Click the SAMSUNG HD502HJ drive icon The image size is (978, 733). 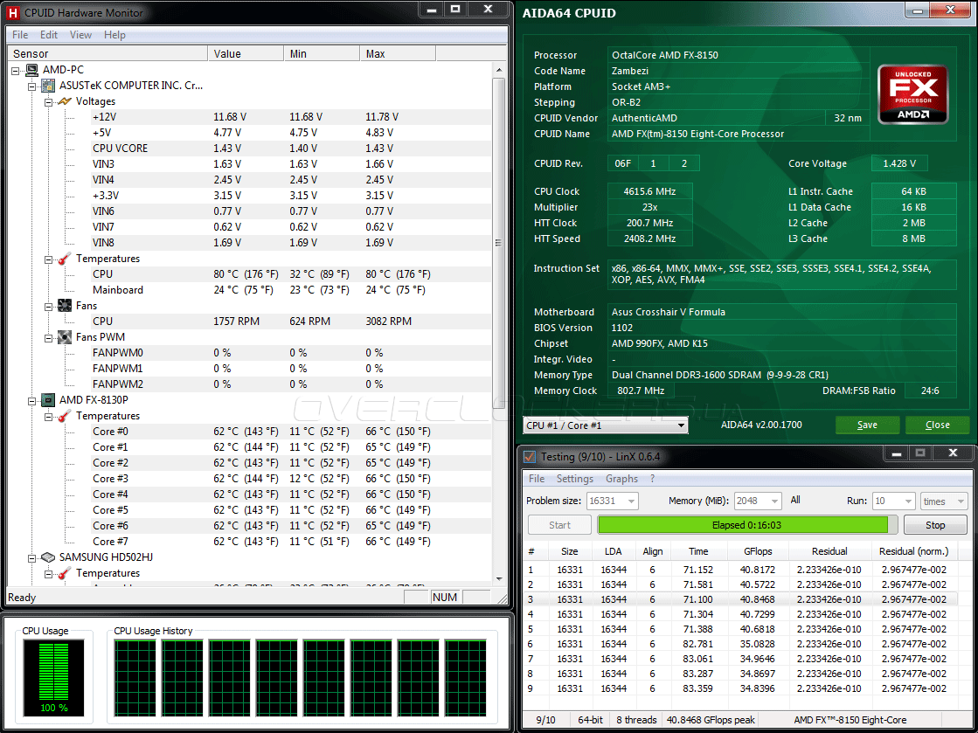coord(48,557)
